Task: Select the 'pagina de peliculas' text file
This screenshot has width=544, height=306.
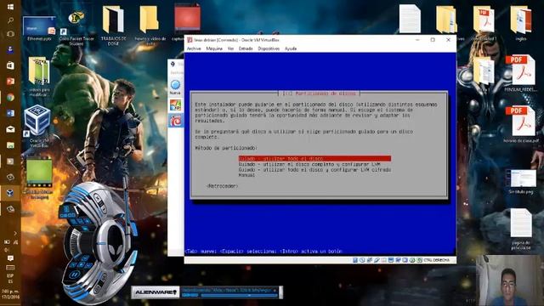Action: click(x=520, y=229)
